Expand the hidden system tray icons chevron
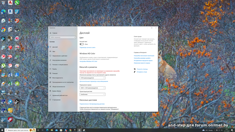235x132 pixels. point(215,130)
